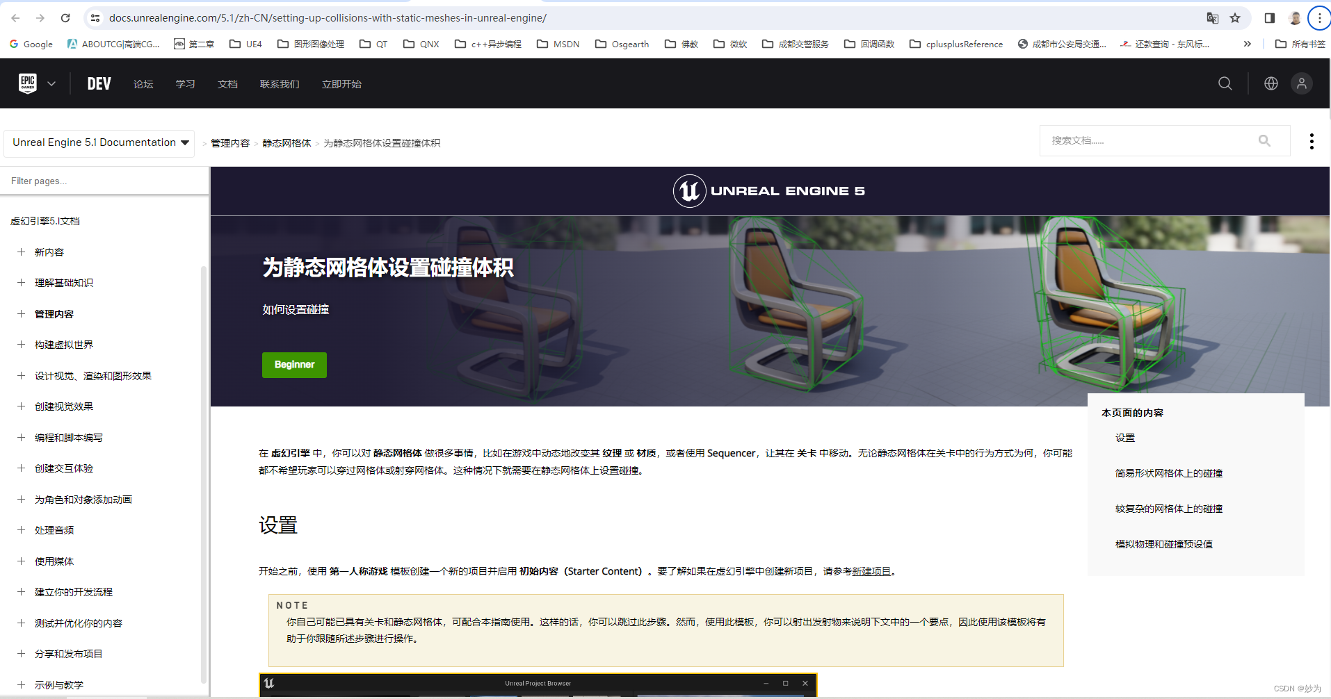Click the DEV header link
1331x699 pixels.
(99, 84)
